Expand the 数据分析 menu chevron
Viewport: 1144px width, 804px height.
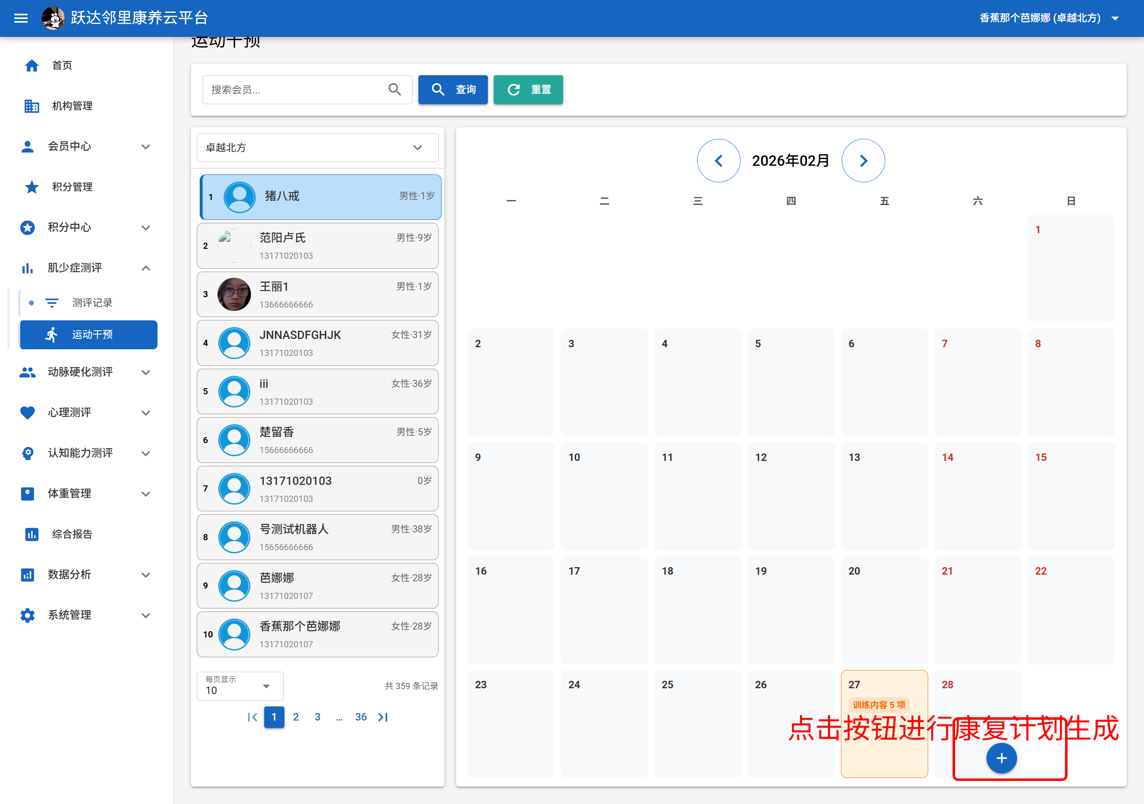(x=146, y=575)
